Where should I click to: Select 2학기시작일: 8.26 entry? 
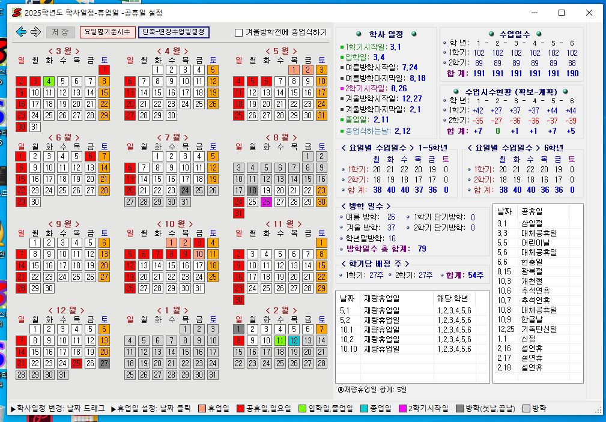(374, 88)
